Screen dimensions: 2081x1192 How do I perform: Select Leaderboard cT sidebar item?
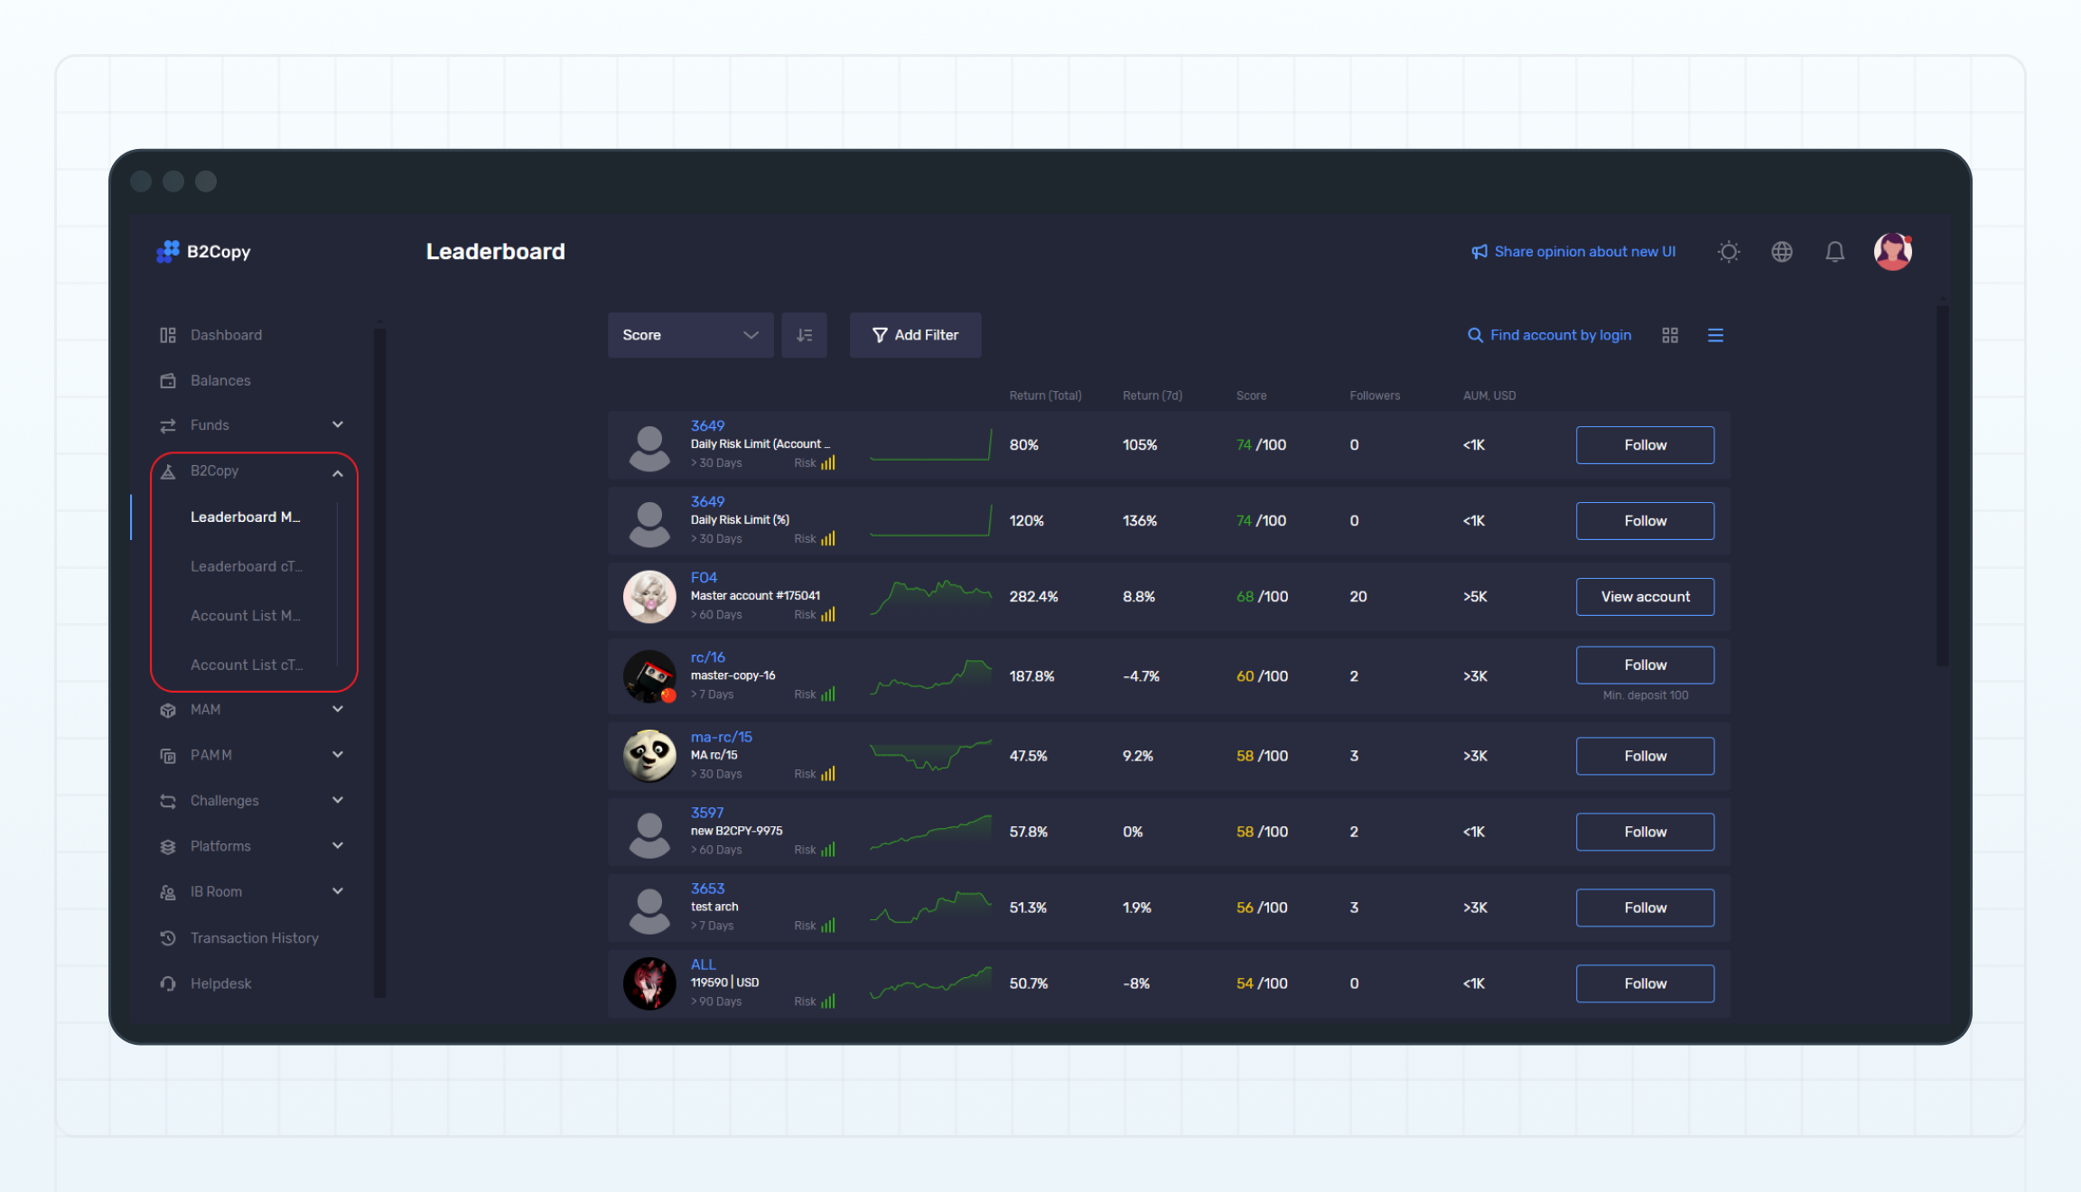pyautogui.click(x=246, y=566)
